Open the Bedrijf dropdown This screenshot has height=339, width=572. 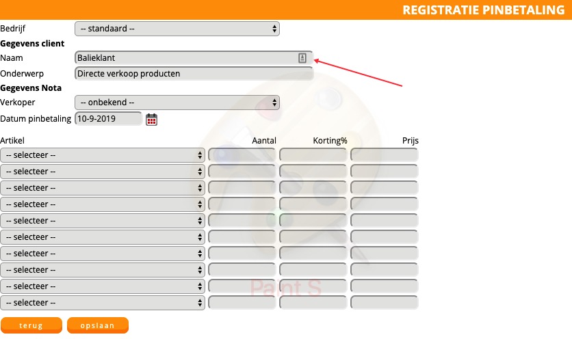tap(177, 29)
